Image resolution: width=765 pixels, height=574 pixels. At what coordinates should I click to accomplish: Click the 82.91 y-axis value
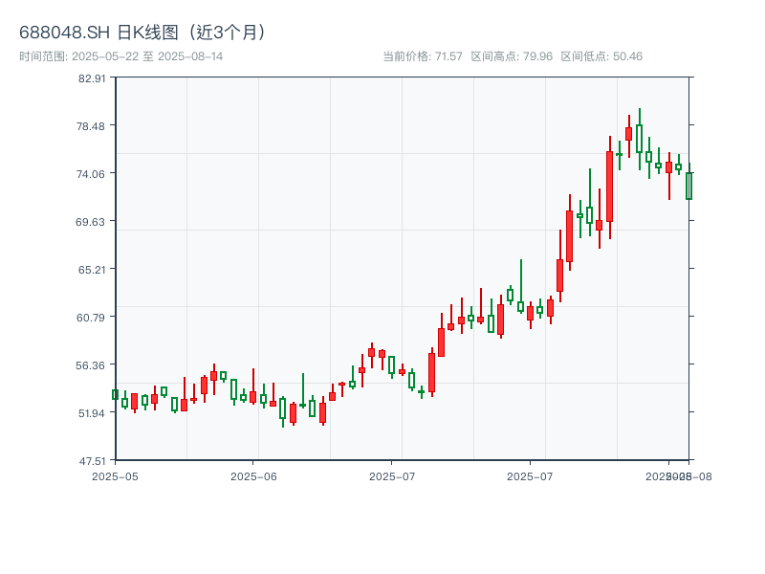pyautogui.click(x=92, y=78)
